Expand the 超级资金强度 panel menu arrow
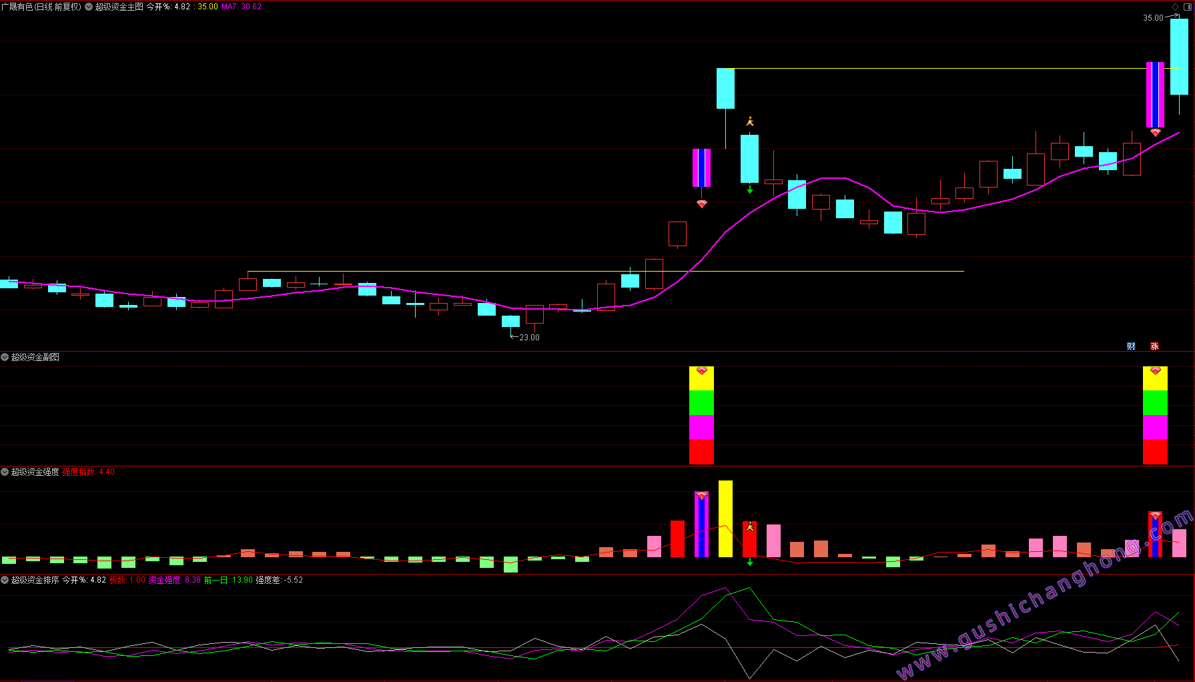This screenshot has height=682, width=1195. tap(5, 472)
